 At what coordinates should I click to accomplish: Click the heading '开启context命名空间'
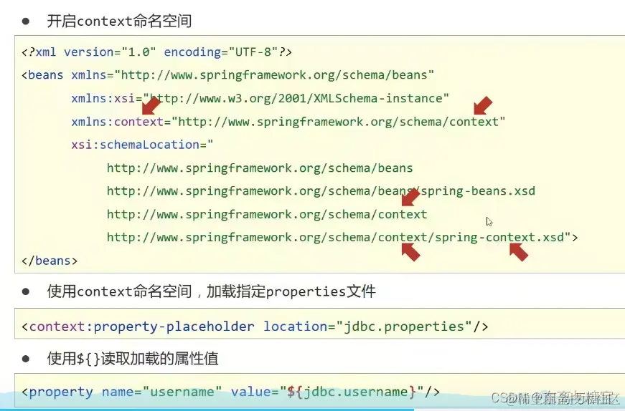point(119,21)
